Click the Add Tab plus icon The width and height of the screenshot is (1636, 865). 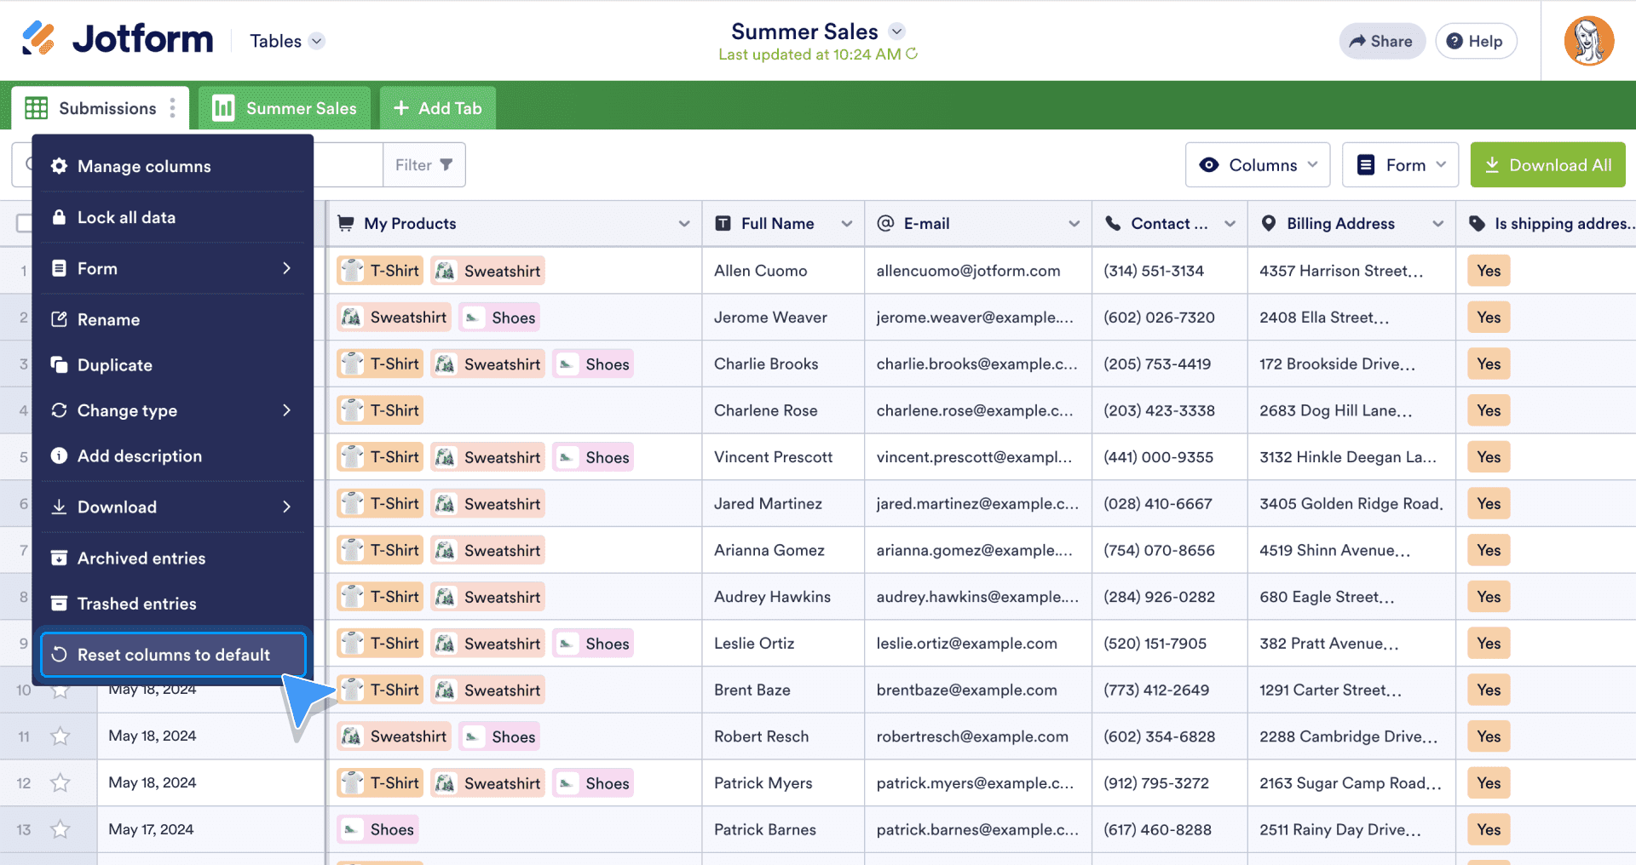coord(401,108)
